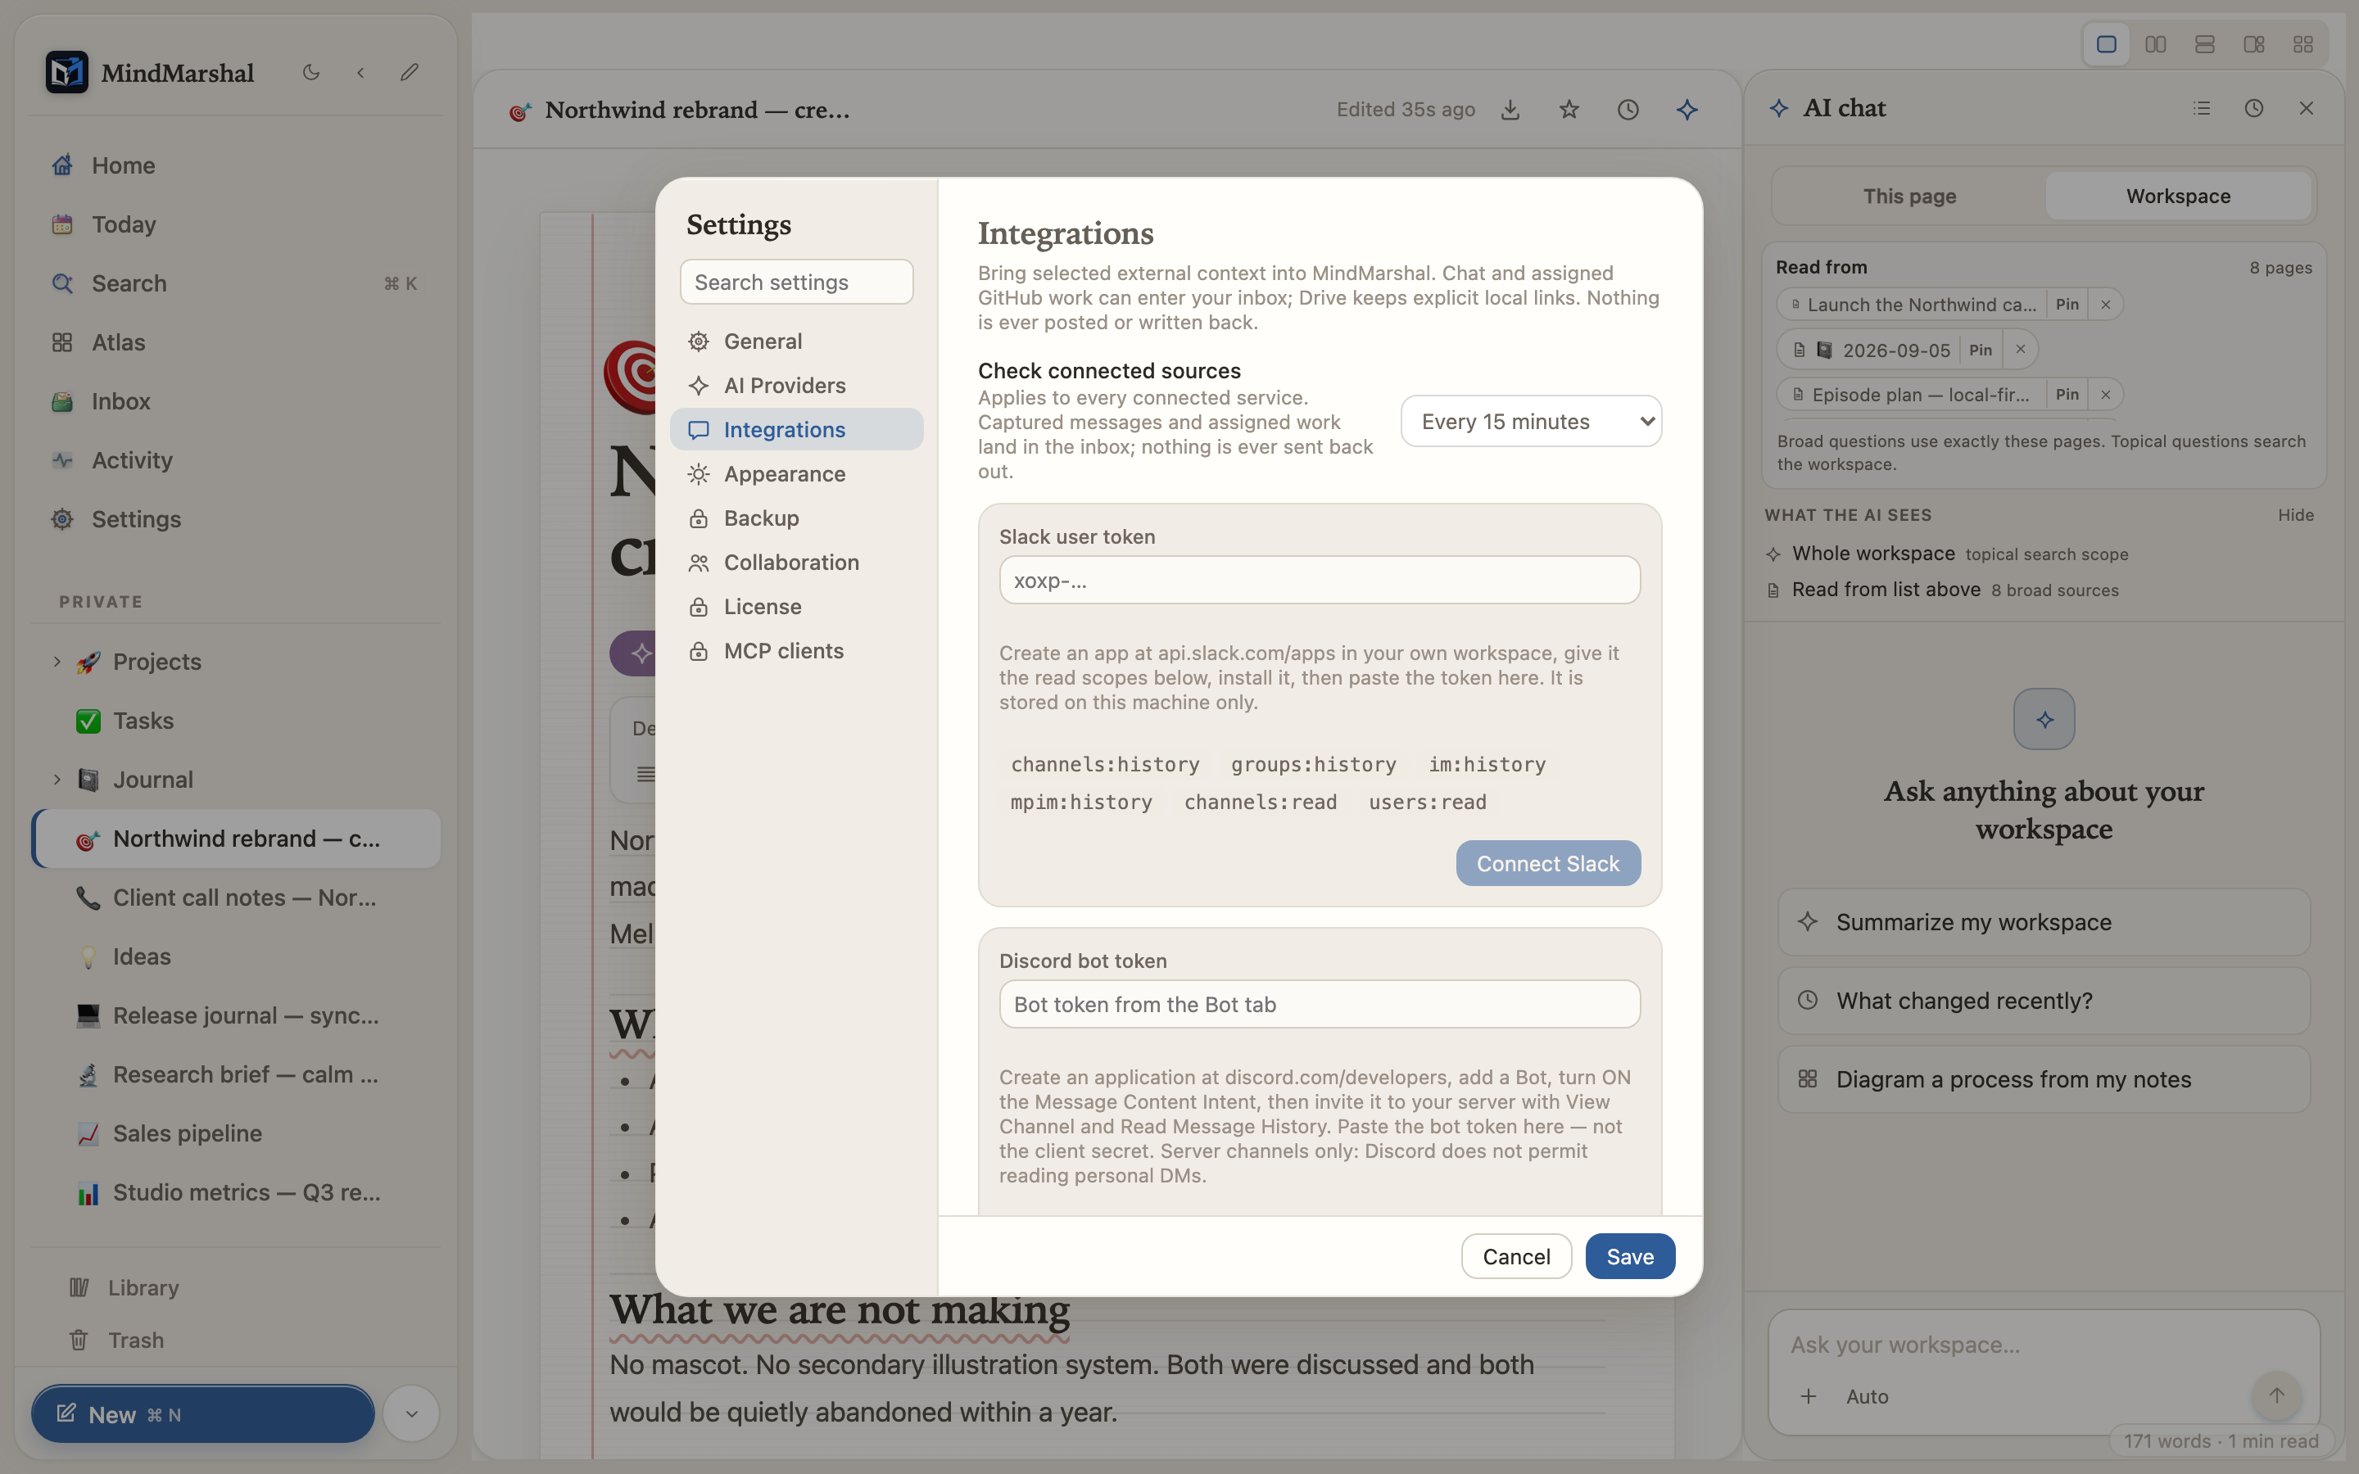Pin the Launch the Northwind page
2359x1474 pixels.
click(x=2067, y=304)
